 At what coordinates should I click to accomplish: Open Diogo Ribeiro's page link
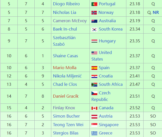point(66,4)
